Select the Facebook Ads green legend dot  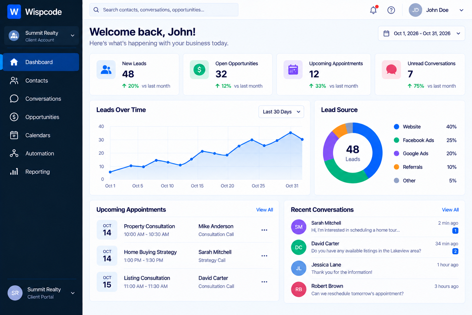coord(396,140)
